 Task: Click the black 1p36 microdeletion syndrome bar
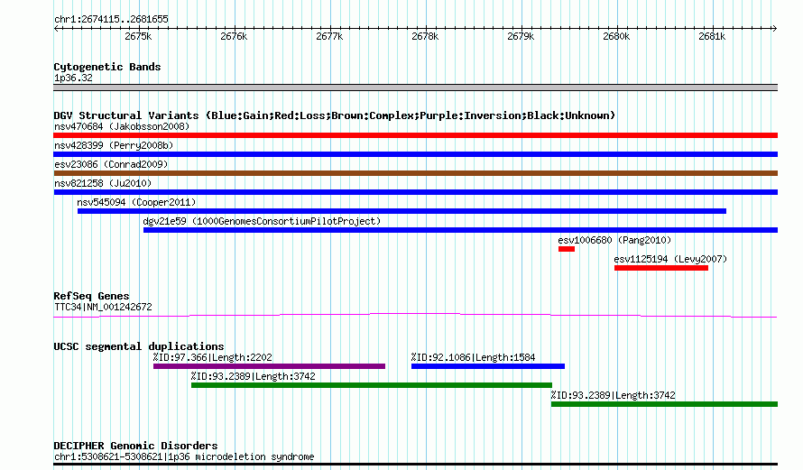point(415,465)
